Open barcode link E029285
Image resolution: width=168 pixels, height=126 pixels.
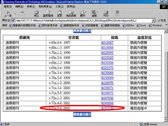pyautogui.click(x=108, y=58)
